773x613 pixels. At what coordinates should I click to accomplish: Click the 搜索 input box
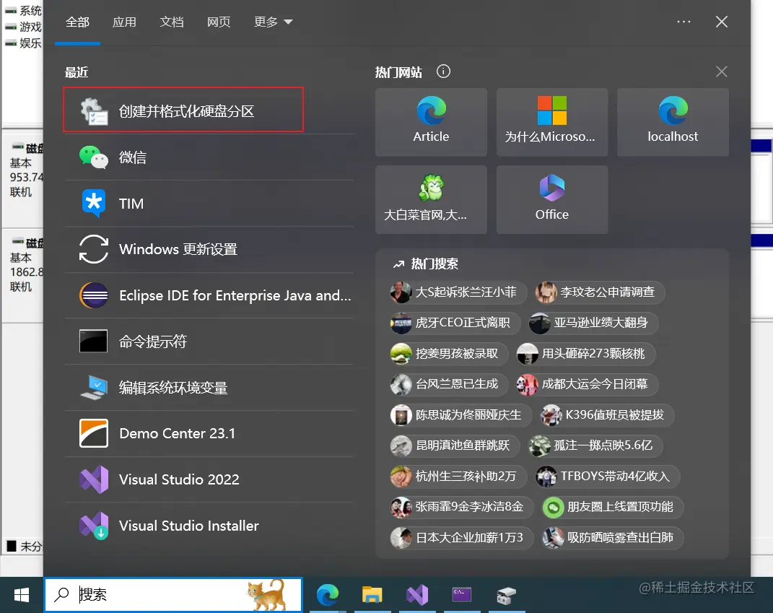(173, 595)
